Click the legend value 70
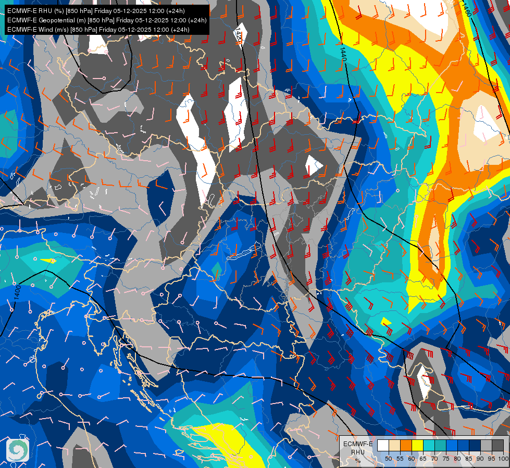This screenshot has width=510, height=468. pos(434,459)
